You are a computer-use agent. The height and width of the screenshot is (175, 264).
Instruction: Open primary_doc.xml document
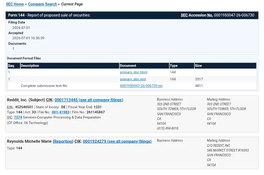point(133,79)
